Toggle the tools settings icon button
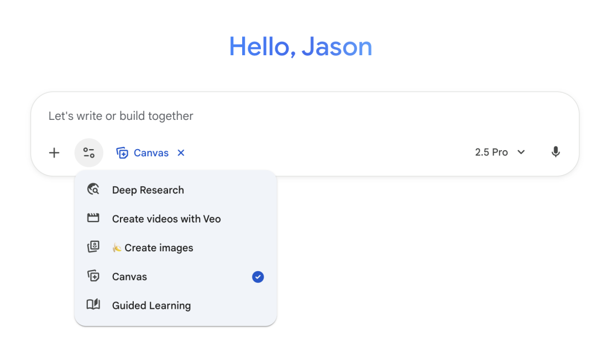 pyautogui.click(x=89, y=153)
